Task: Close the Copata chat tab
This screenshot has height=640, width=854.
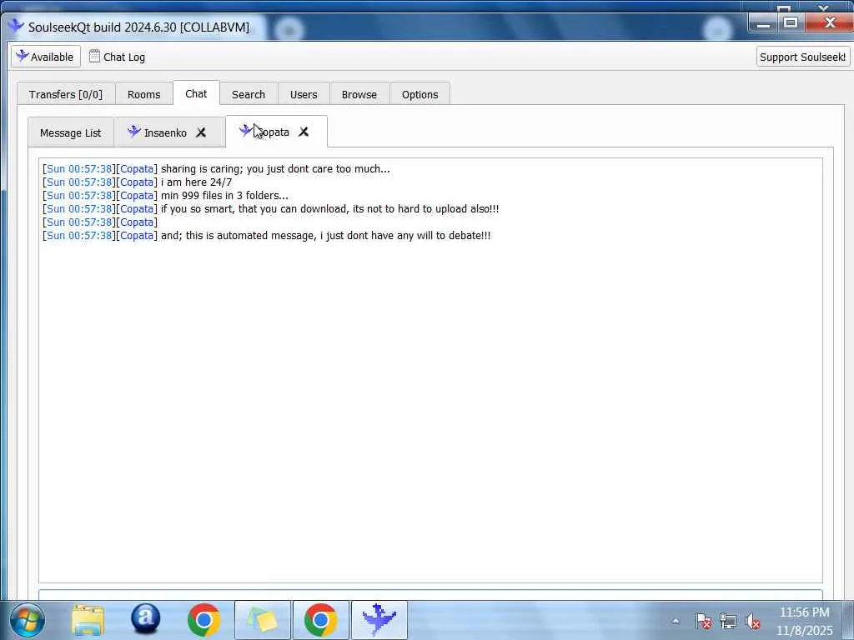Action: [x=304, y=132]
